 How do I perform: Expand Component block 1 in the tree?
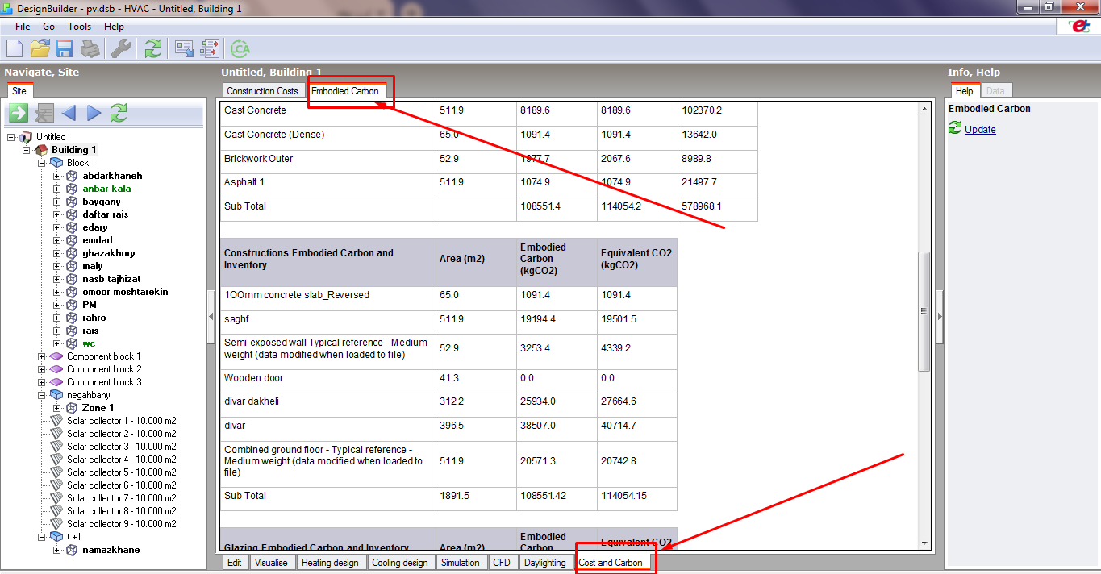[42, 356]
